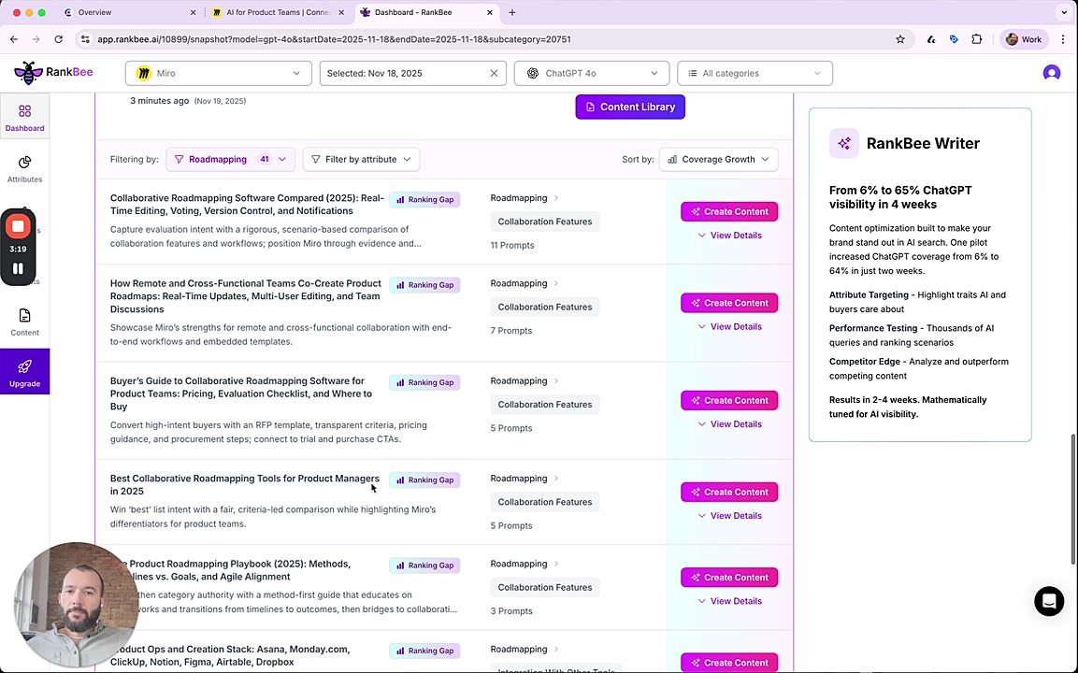Image resolution: width=1078 pixels, height=673 pixels.
Task: Open the All categories dropdown
Action: click(x=755, y=73)
